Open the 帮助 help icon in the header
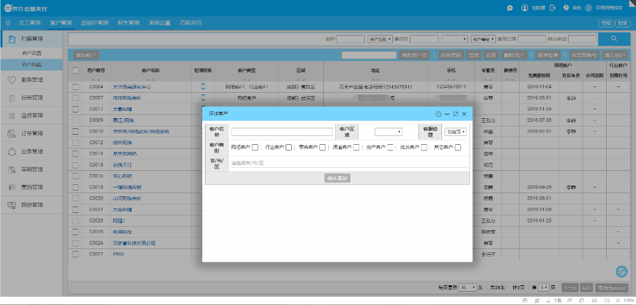Screen dimensions: 636x305 [x=566, y=8]
